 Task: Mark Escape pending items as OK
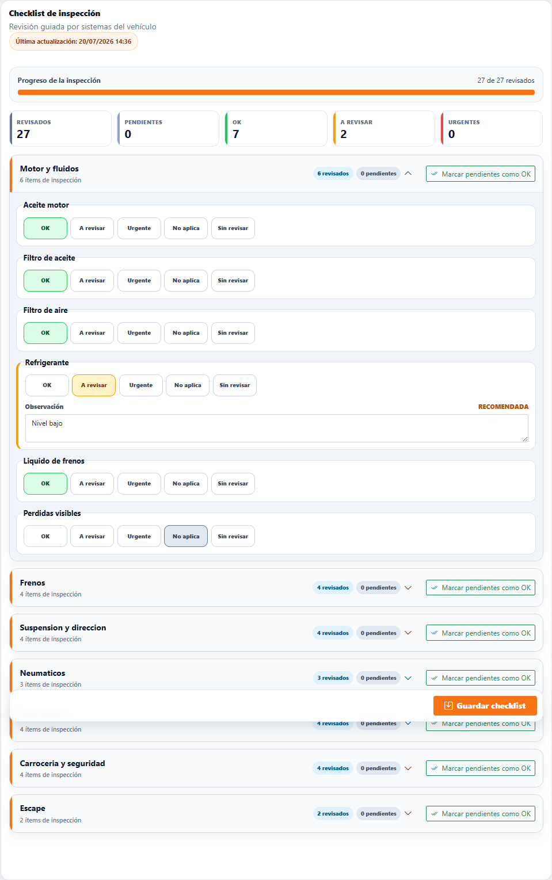click(481, 814)
